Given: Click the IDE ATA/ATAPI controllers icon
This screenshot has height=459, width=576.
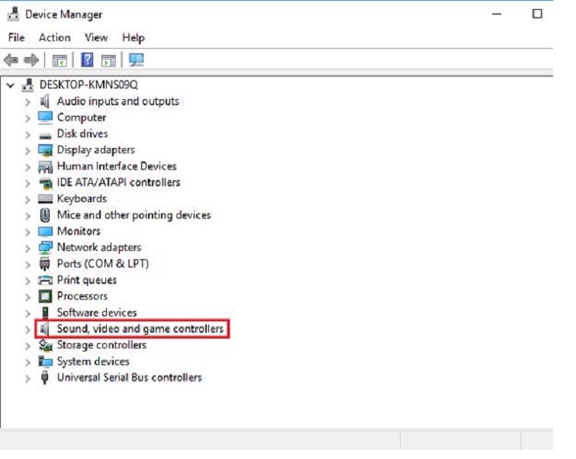Looking at the screenshot, I should (x=46, y=183).
